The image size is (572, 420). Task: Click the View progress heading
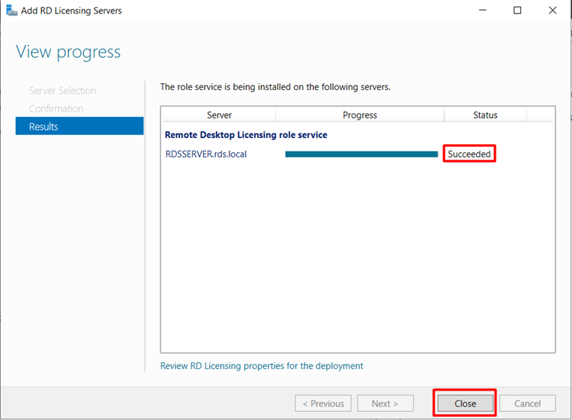tap(68, 52)
